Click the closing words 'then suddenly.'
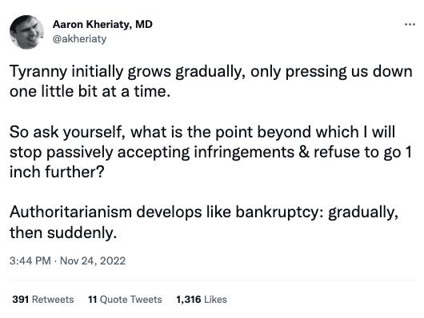 (x=63, y=233)
